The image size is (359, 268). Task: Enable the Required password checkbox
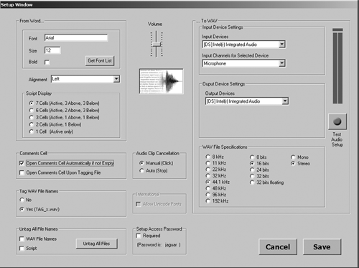pyautogui.click(x=138, y=236)
